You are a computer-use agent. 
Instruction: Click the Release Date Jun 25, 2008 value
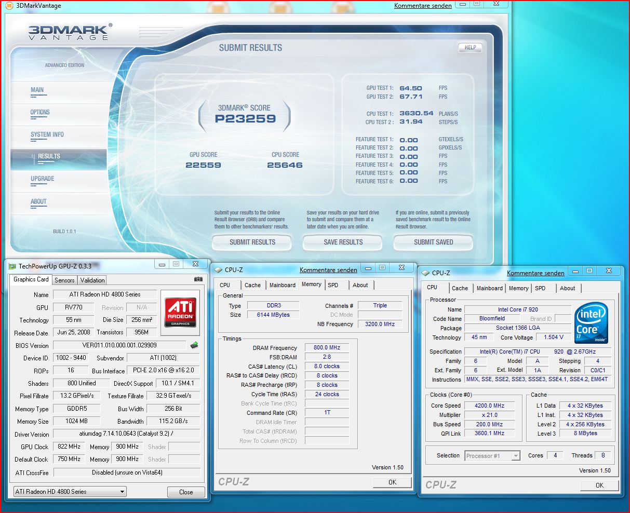74,333
